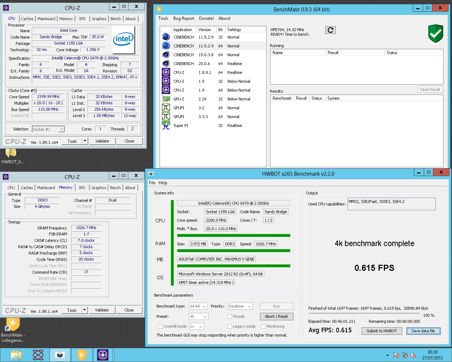Click GPU-Z 2.24 icon in BenchMate list
The width and height of the screenshot is (452, 362).
[x=166, y=99]
